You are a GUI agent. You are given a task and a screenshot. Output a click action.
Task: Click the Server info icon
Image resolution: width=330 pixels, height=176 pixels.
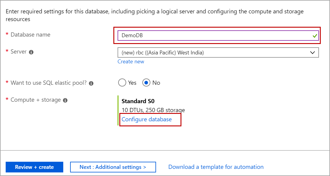31,51
